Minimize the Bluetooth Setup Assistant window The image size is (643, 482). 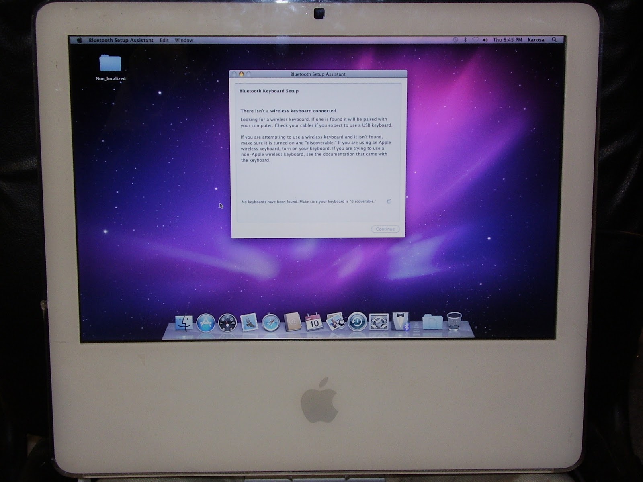coord(242,74)
